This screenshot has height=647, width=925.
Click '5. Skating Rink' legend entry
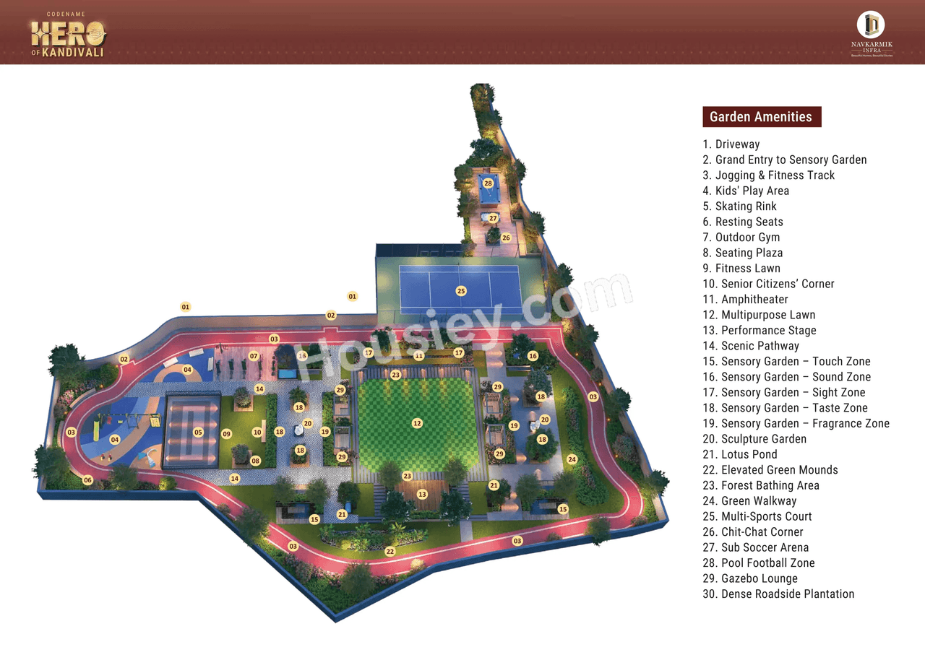740,207
